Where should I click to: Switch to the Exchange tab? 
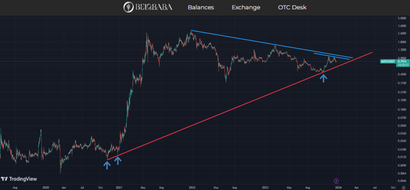click(x=246, y=8)
